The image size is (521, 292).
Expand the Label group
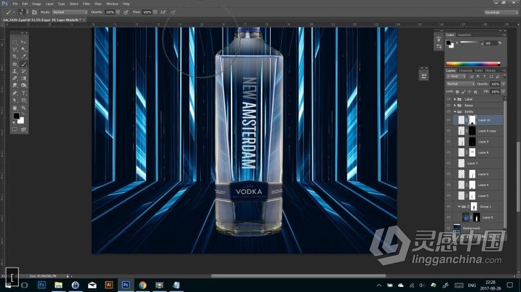click(455, 99)
